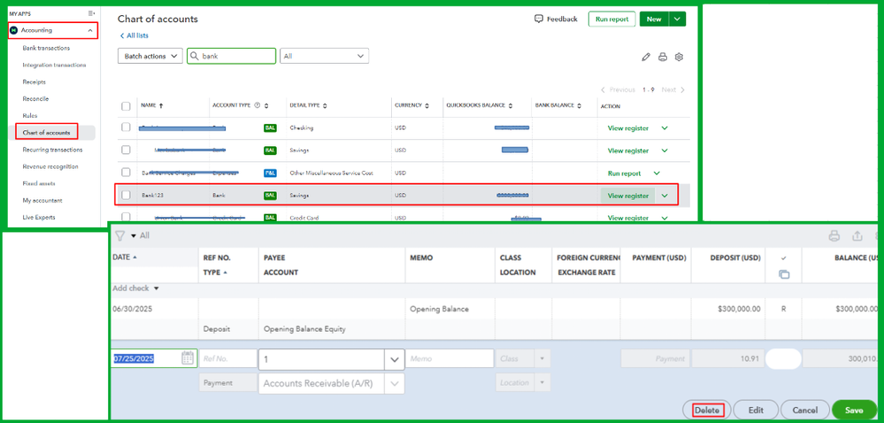884x423 pixels.
Task: Click the Delete button in the register
Action: click(707, 410)
